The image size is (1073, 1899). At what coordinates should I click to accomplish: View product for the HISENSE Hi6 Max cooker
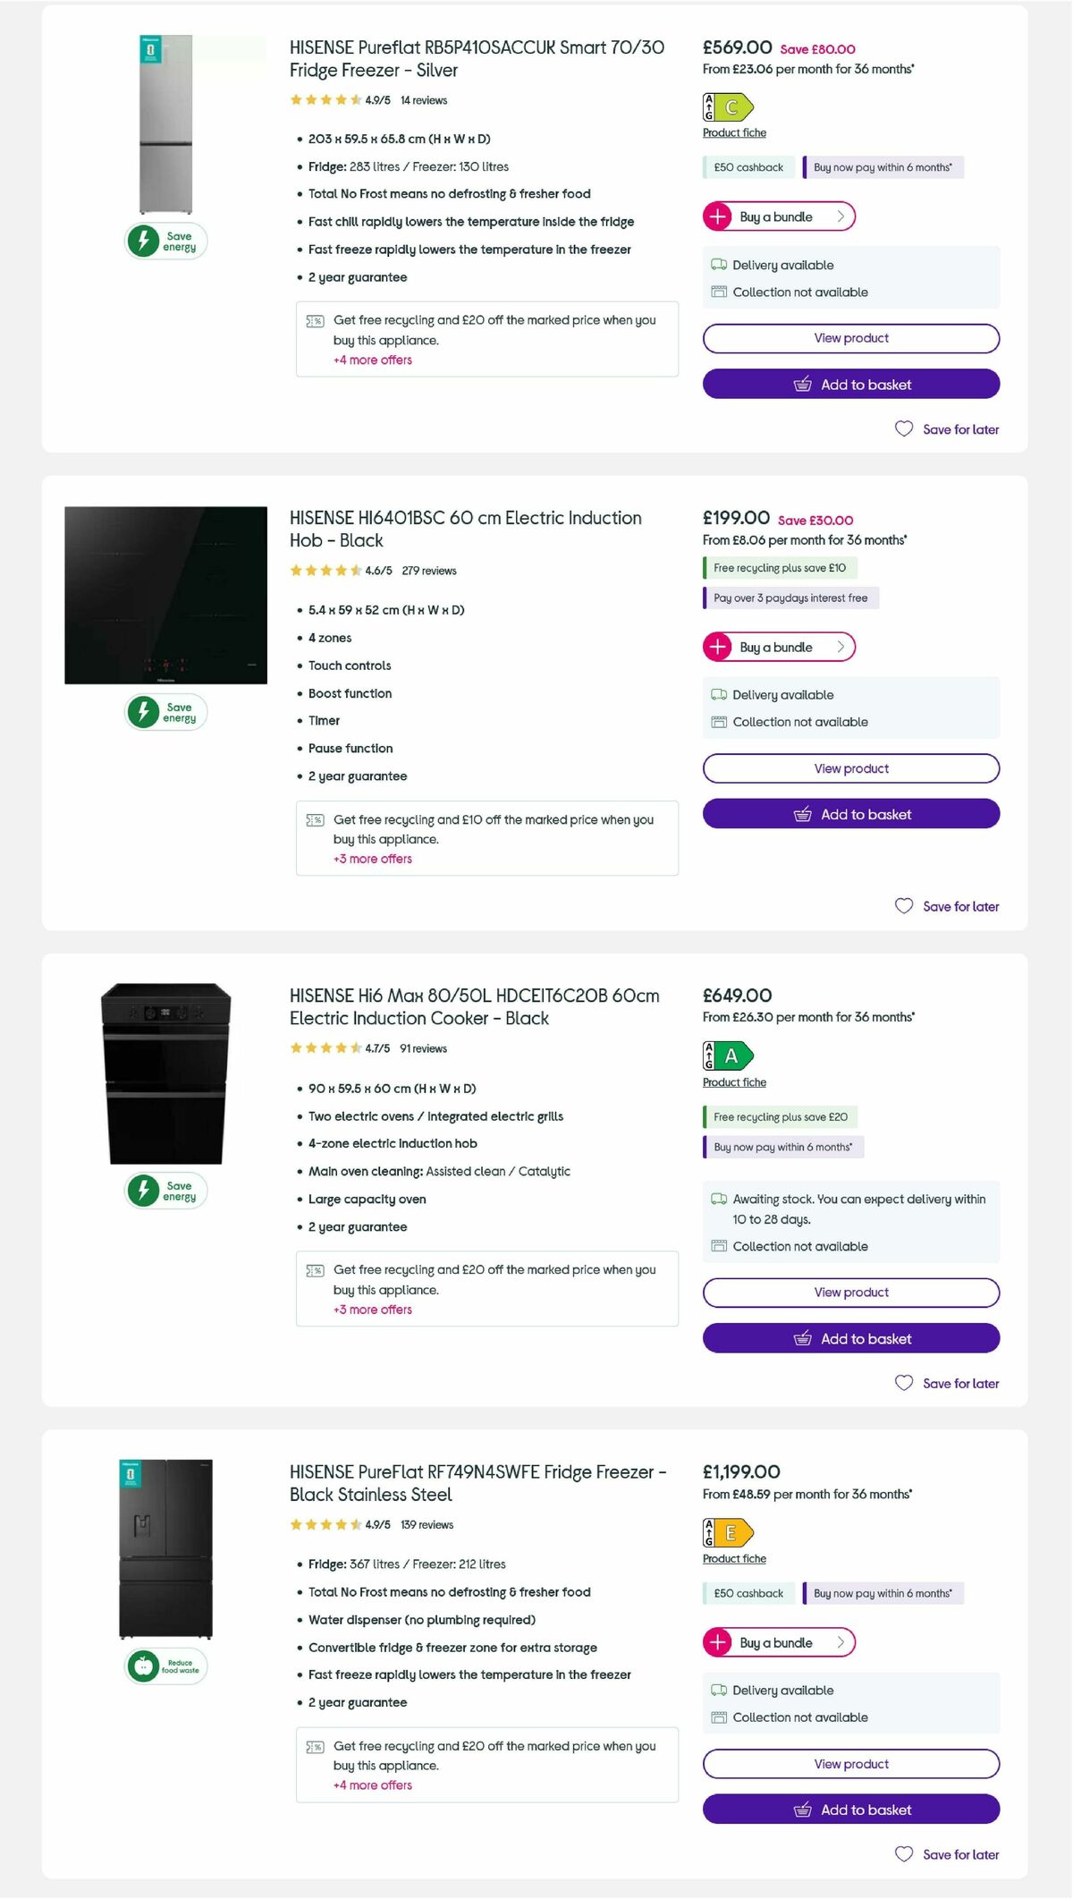click(x=850, y=1292)
